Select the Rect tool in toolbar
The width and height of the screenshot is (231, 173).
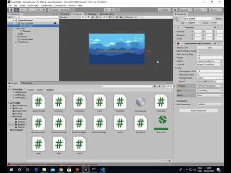[33, 10]
